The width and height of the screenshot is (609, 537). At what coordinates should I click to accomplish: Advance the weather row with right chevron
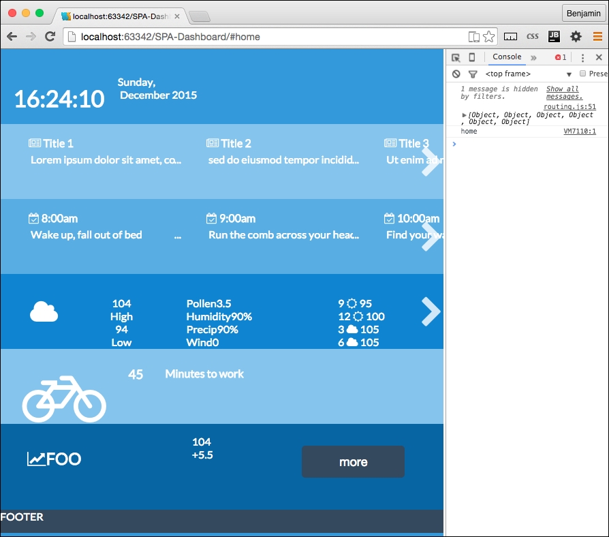431,311
